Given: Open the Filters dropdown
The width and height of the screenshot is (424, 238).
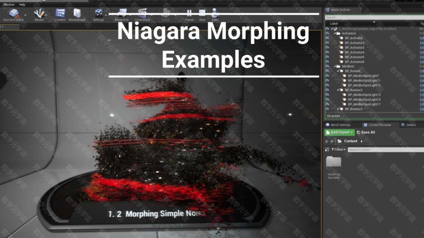Looking at the screenshot, I should pos(338,149).
